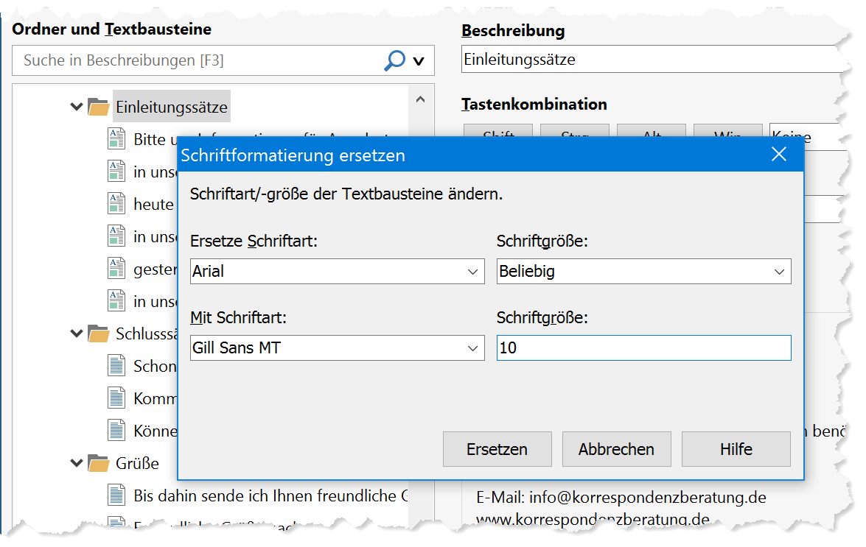Open search options arrow next to magnifier
The width and height of the screenshot is (866, 547).
419,61
